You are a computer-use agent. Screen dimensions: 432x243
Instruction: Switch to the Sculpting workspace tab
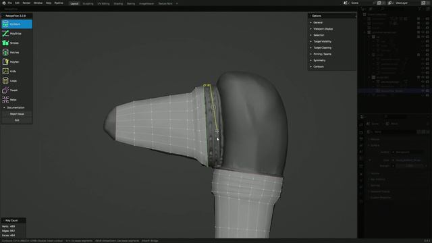[x=88, y=3]
